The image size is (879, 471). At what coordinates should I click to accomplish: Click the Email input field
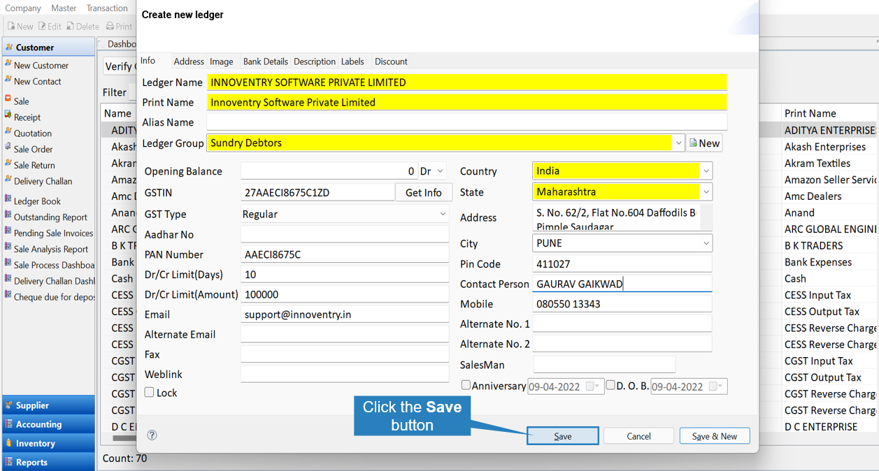[345, 314]
